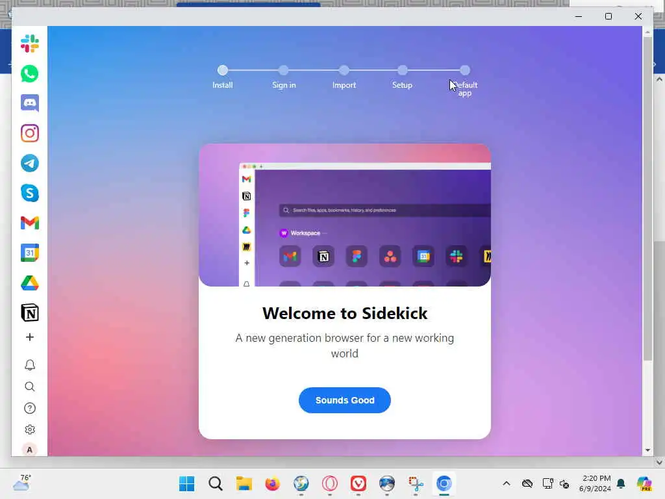Open Google Calendar sidebar app
The image size is (665, 499).
click(30, 253)
